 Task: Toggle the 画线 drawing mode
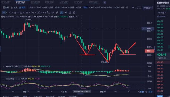22,7
